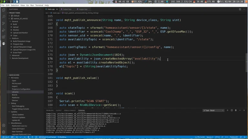Add a new terminal with plus icon
This screenshot has width=248, height=139.
coord(227,110)
